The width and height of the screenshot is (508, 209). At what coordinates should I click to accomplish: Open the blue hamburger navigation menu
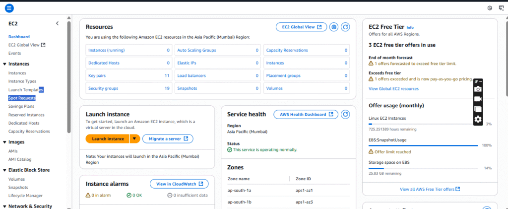tap(9, 8)
